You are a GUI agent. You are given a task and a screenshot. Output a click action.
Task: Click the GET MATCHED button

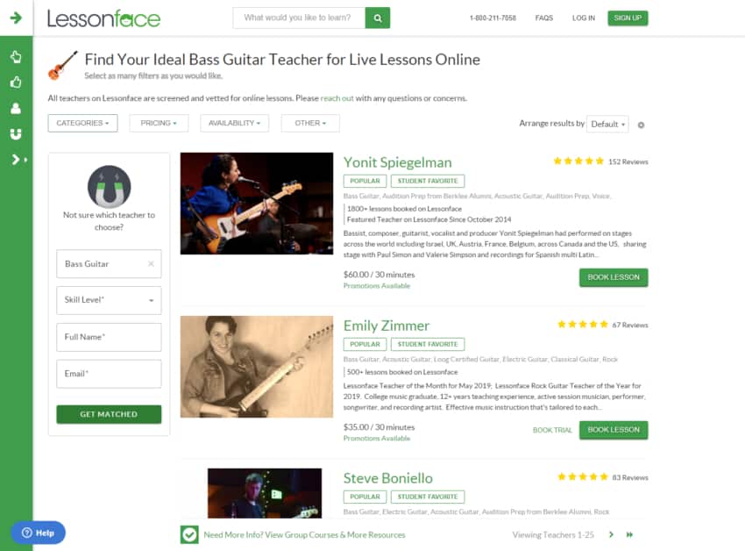coord(109,414)
